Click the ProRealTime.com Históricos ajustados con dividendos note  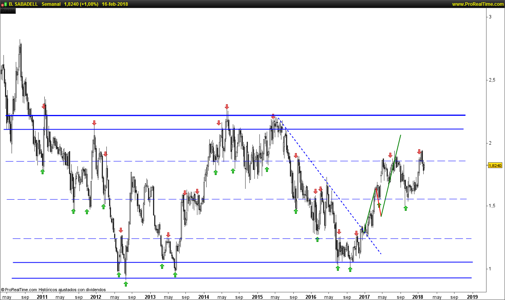[x=53, y=290]
